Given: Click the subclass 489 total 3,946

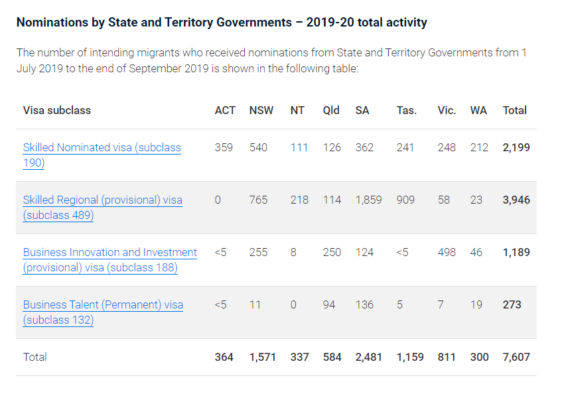Looking at the screenshot, I should [516, 200].
